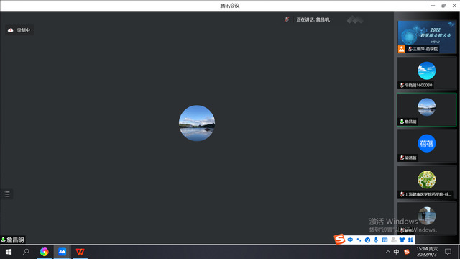Toggle the taskbar IME 中 indicator

click(396, 252)
